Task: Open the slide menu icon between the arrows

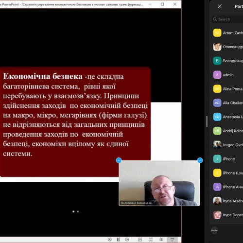Action: [x=119, y=240]
